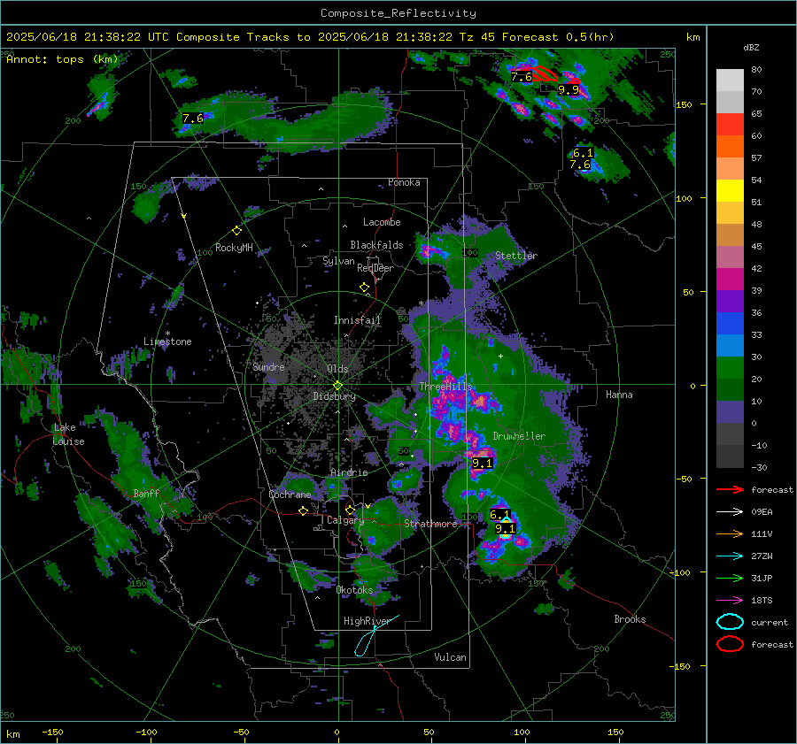Select the white 09EA arrow icon
Screen dimensions: 797x744
coord(730,512)
